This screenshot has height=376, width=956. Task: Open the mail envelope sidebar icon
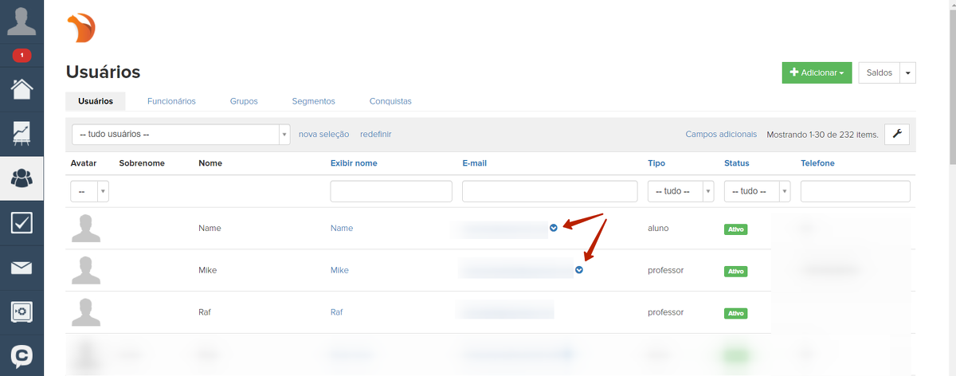22,268
